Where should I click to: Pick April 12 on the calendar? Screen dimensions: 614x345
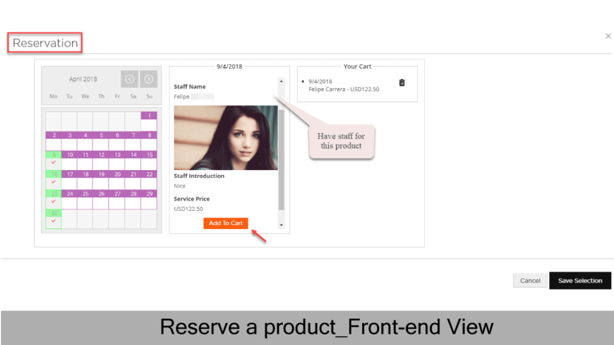point(101,160)
